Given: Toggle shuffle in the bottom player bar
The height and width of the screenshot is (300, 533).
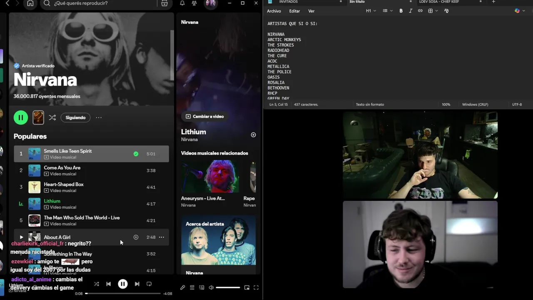Looking at the screenshot, I should pyautogui.click(x=97, y=284).
